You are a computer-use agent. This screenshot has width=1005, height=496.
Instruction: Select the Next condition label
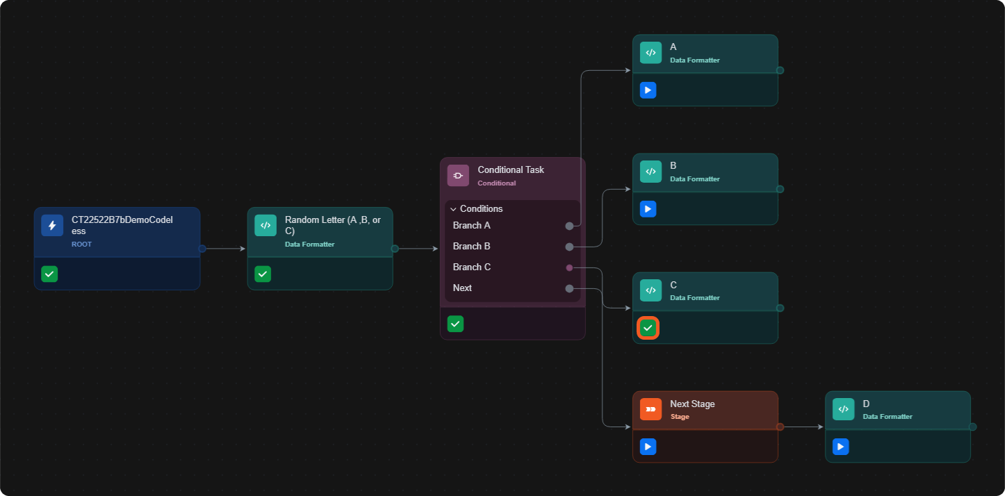462,288
